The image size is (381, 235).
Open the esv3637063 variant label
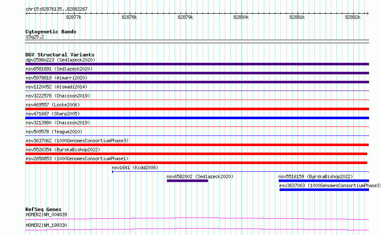[330, 185]
